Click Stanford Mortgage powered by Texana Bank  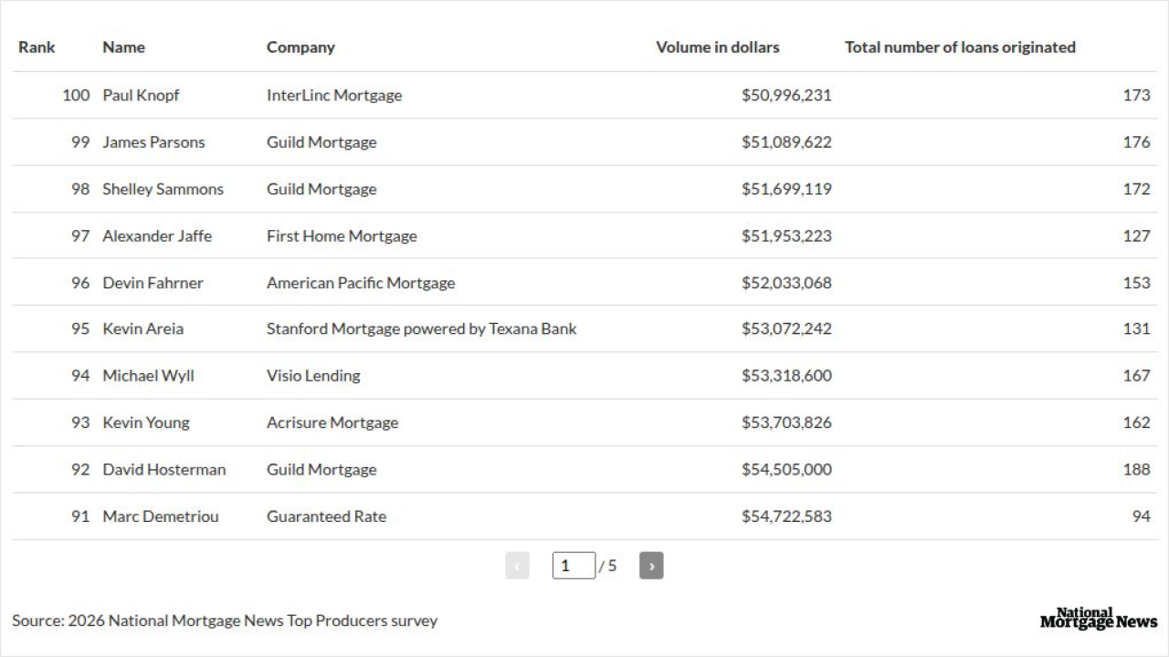pyautogui.click(x=421, y=328)
